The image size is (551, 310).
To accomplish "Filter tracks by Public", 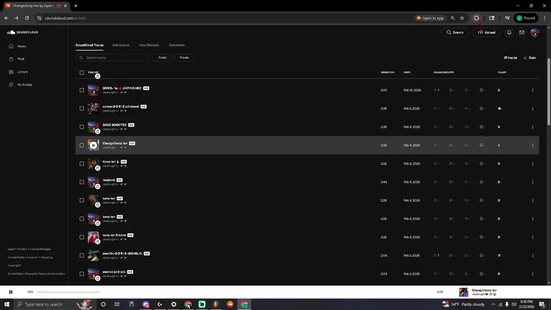I will 162,58.
